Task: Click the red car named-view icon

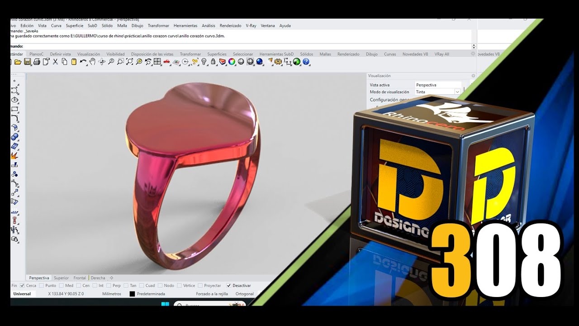Action: (x=166, y=62)
